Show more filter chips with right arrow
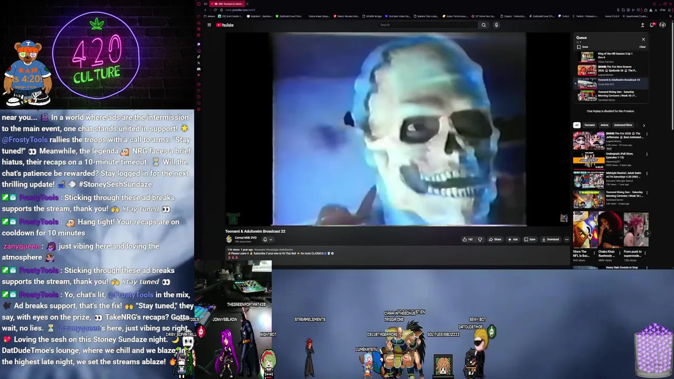This screenshot has height=379, width=674. click(x=643, y=125)
